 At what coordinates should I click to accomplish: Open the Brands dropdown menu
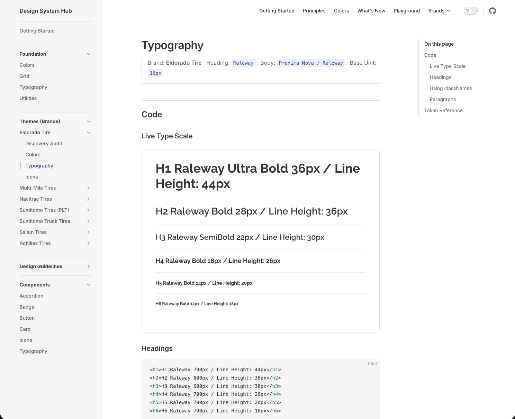pos(439,11)
